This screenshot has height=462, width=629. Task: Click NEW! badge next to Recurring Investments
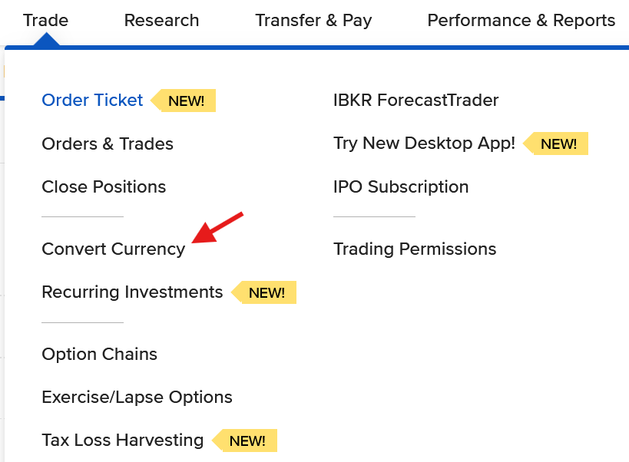266,293
